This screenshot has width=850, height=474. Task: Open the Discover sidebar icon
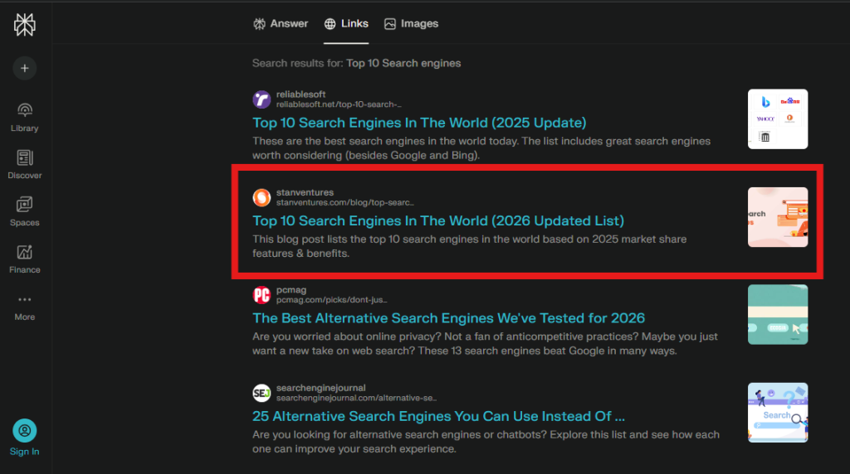click(x=24, y=158)
